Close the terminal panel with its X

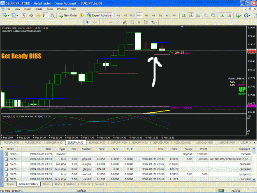coord(2,148)
